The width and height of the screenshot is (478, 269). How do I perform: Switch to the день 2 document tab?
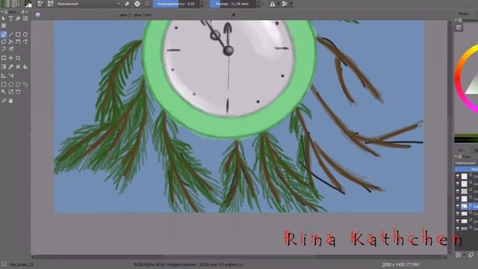[x=135, y=15]
